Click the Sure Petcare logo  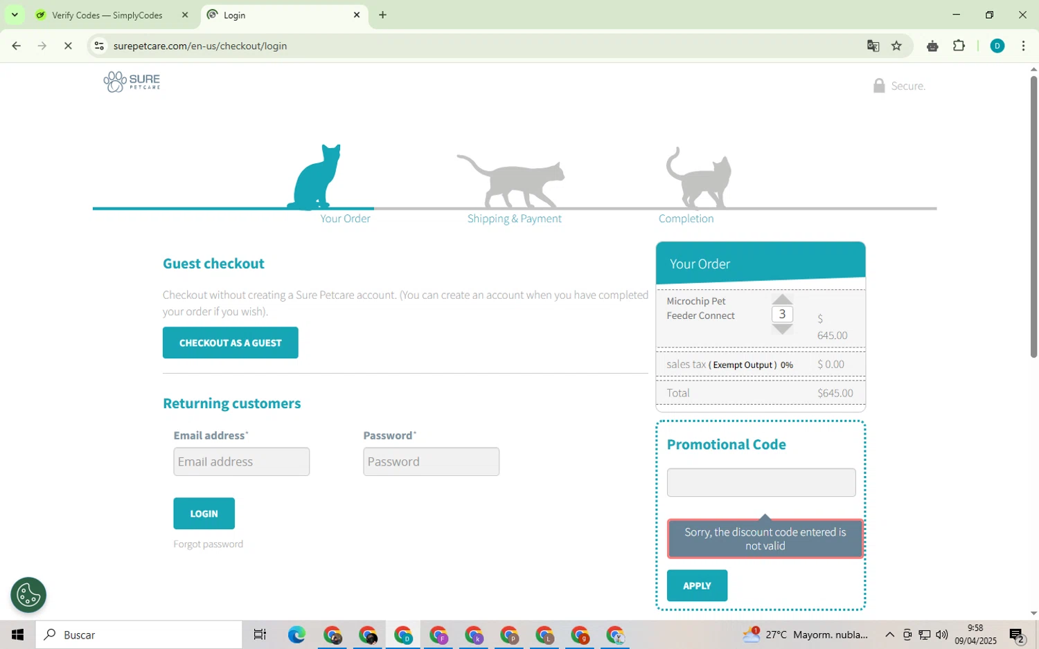point(132,82)
